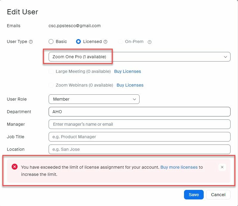This screenshot has width=238, height=206.
Task: Click the User Role label
Action: point(17,99)
